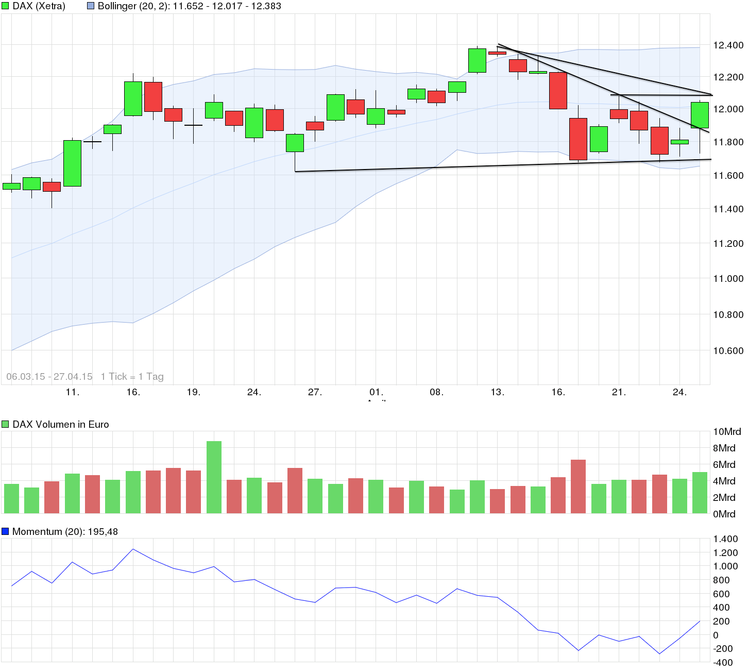Click the blue Momentum (20) legend square
The height and width of the screenshot is (672, 748).
click(x=6, y=531)
